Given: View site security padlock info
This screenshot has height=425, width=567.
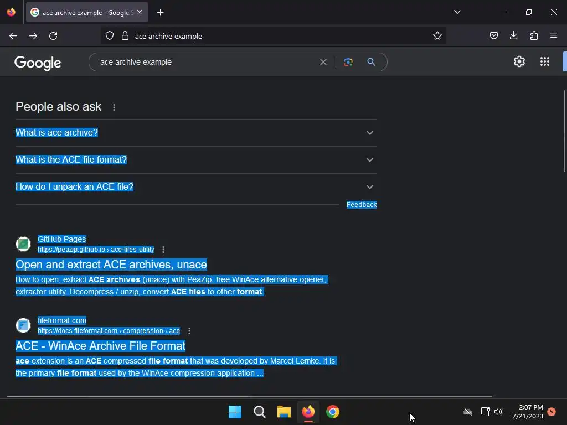Looking at the screenshot, I should 125,36.
